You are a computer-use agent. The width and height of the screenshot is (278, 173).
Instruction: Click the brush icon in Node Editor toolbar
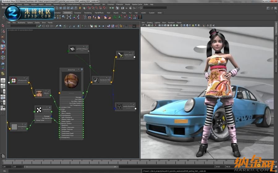tap(57, 26)
